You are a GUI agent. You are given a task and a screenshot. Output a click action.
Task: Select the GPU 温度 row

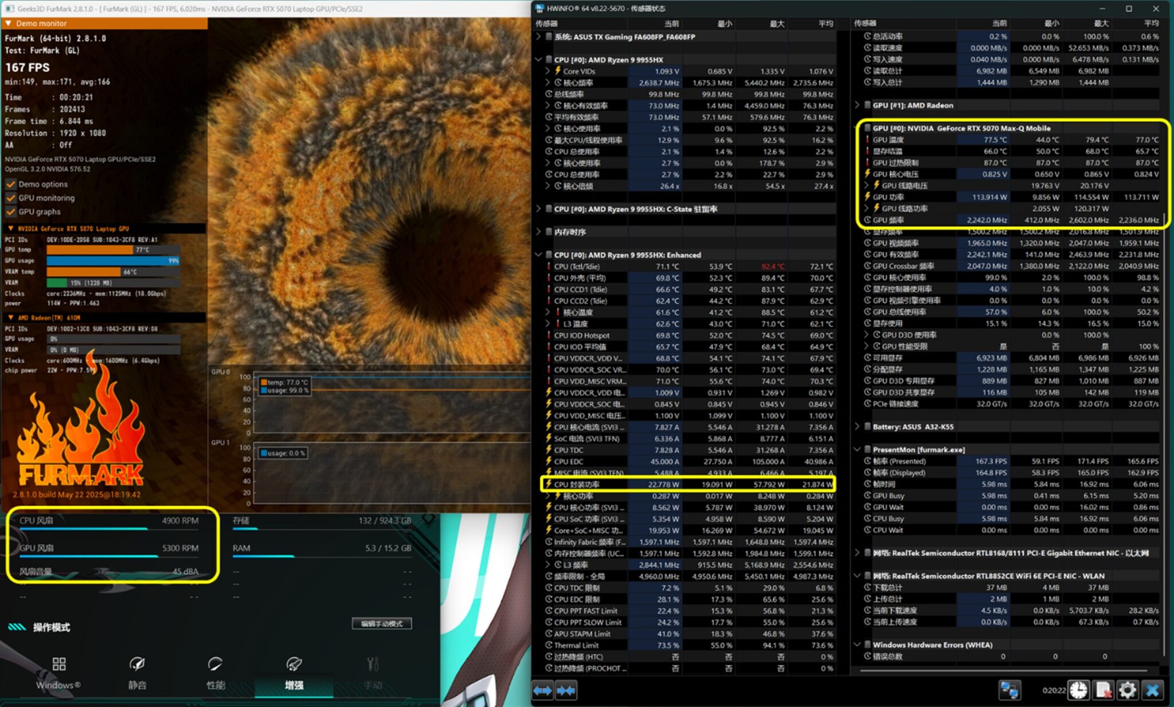point(1012,139)
